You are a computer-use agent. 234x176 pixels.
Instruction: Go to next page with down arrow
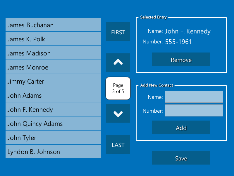coord(118,113)
